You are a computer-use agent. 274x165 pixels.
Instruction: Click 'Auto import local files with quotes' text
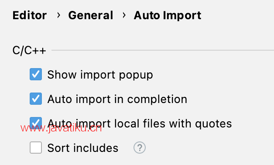tap(140, 124)
